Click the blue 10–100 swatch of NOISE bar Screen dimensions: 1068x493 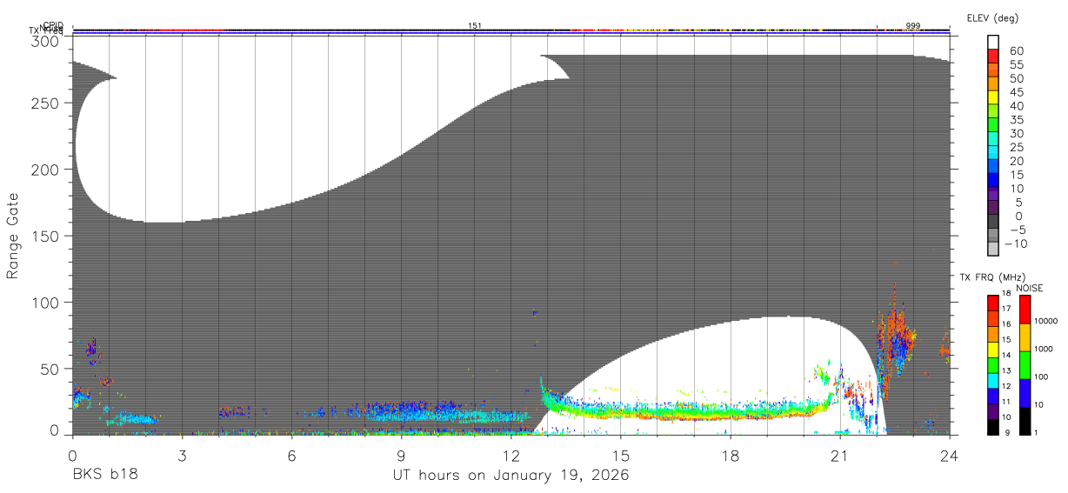click(1025, 393)
